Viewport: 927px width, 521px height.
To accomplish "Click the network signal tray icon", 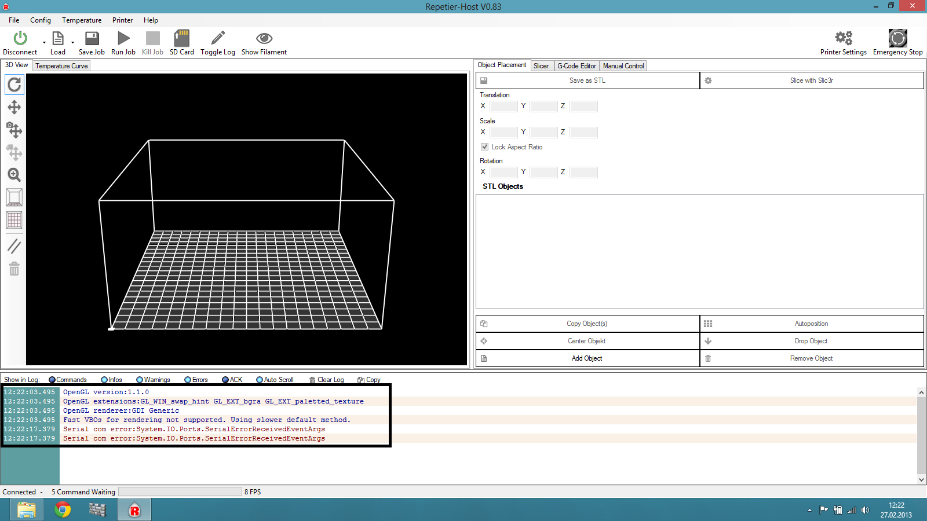I will pyautogui.click(x=852, y=510).
